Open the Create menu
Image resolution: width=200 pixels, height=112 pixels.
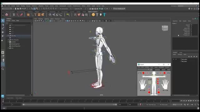click(x=13, y=6)
